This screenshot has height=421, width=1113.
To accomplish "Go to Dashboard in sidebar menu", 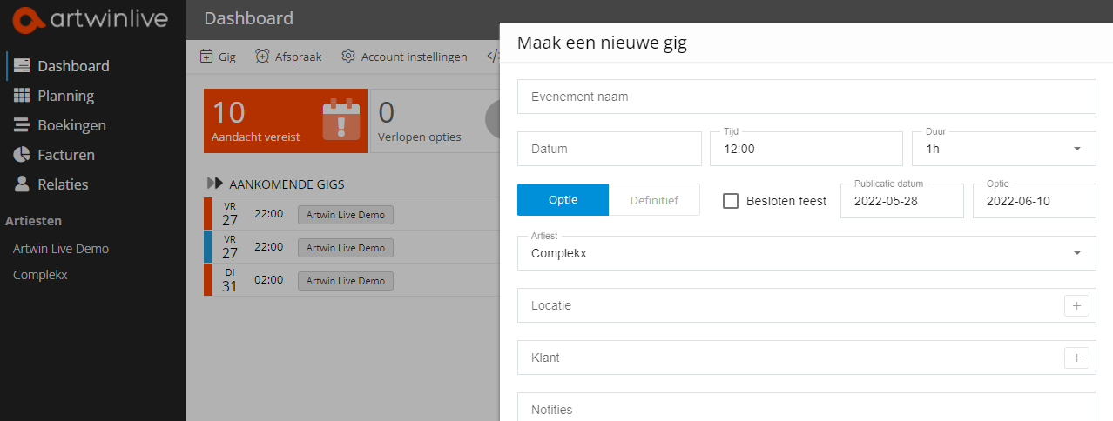I will (73, 66).
